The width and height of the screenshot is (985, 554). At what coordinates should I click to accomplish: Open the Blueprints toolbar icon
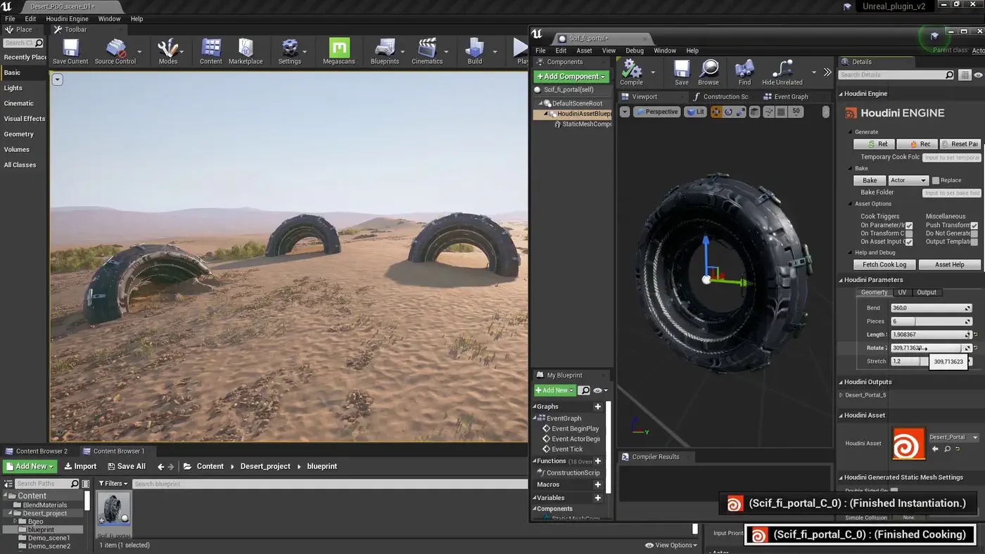[385, 51]
